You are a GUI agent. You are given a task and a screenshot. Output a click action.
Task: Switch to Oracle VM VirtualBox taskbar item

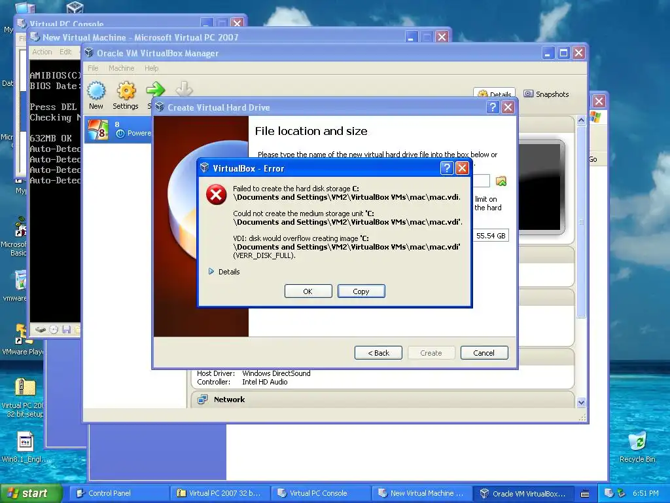click(523, 493)
